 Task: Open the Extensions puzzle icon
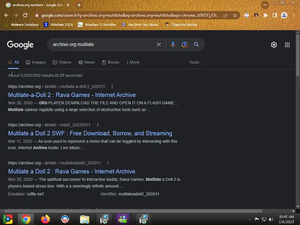click(265, 15)
